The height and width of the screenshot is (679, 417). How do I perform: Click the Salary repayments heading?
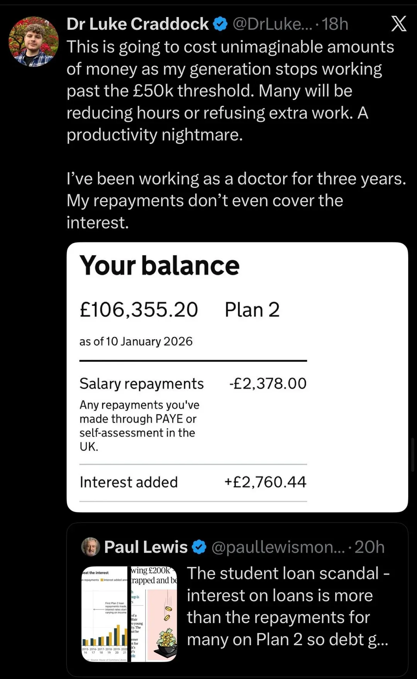141,384
